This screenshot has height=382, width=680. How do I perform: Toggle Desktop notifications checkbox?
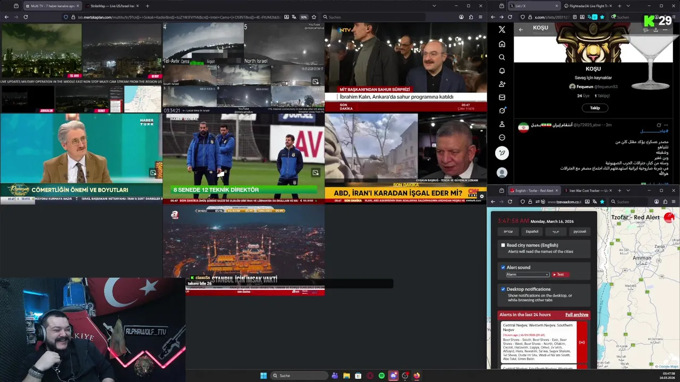pos(503,289)
